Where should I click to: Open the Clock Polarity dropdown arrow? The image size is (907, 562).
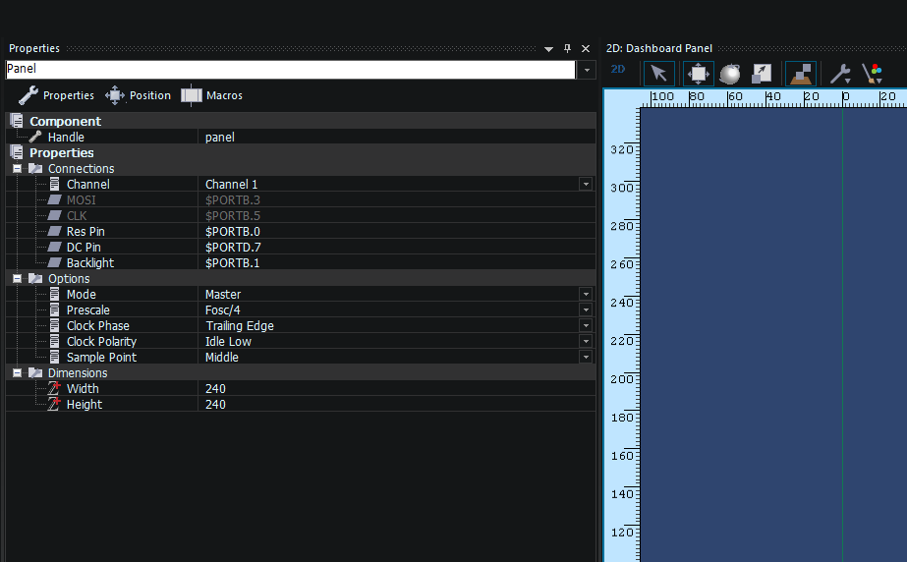tap(586, 341)
